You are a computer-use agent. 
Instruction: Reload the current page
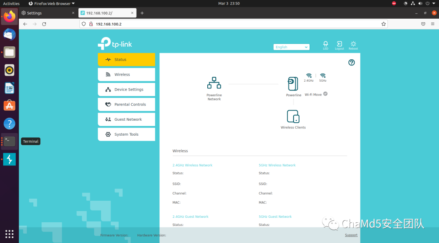click(44, 24)
